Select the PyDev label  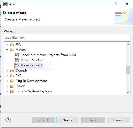click(x=20, y=86)
